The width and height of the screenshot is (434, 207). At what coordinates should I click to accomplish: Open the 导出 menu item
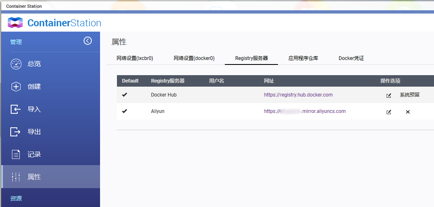pos(51,132)
